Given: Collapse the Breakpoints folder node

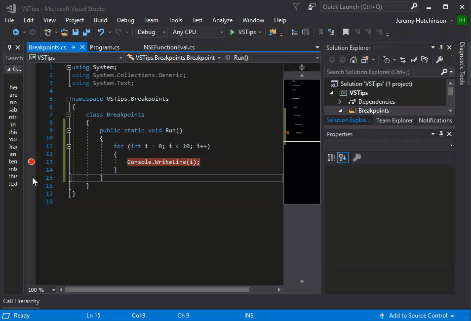Looking at the screenshot, I should tap(340, 111).
